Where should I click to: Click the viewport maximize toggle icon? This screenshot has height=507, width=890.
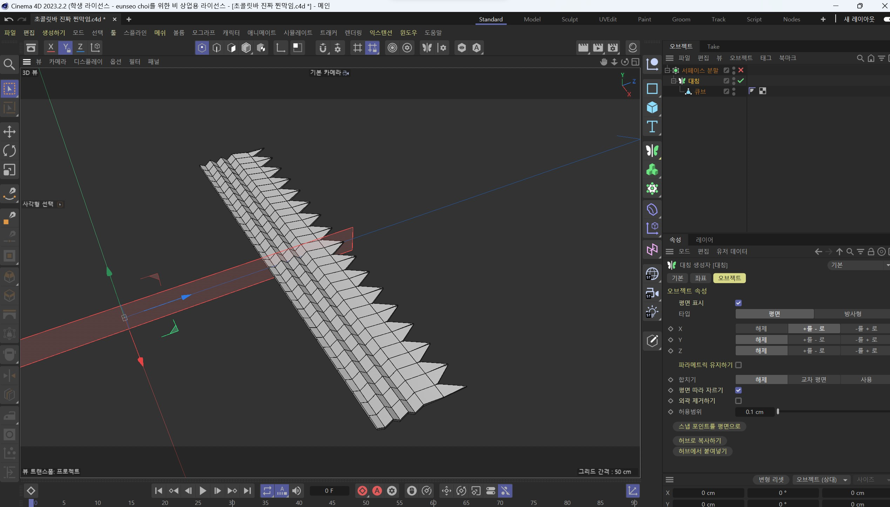click(x=635, y=62)
